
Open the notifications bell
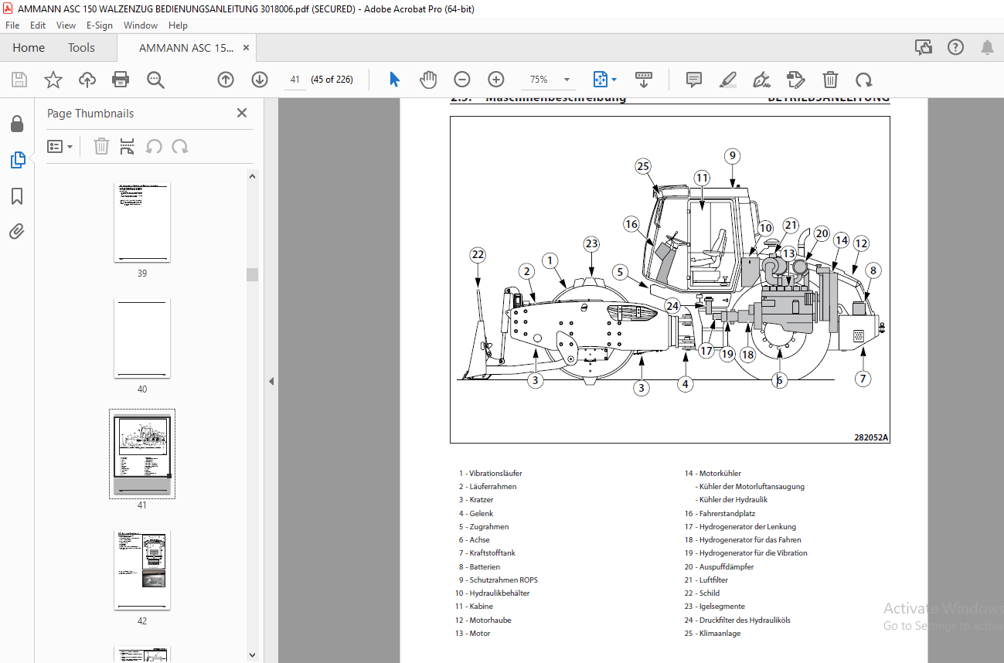987,48
